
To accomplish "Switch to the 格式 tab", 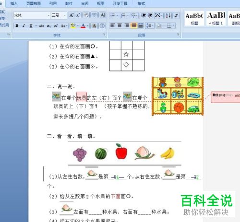I will tap(141, 3).
